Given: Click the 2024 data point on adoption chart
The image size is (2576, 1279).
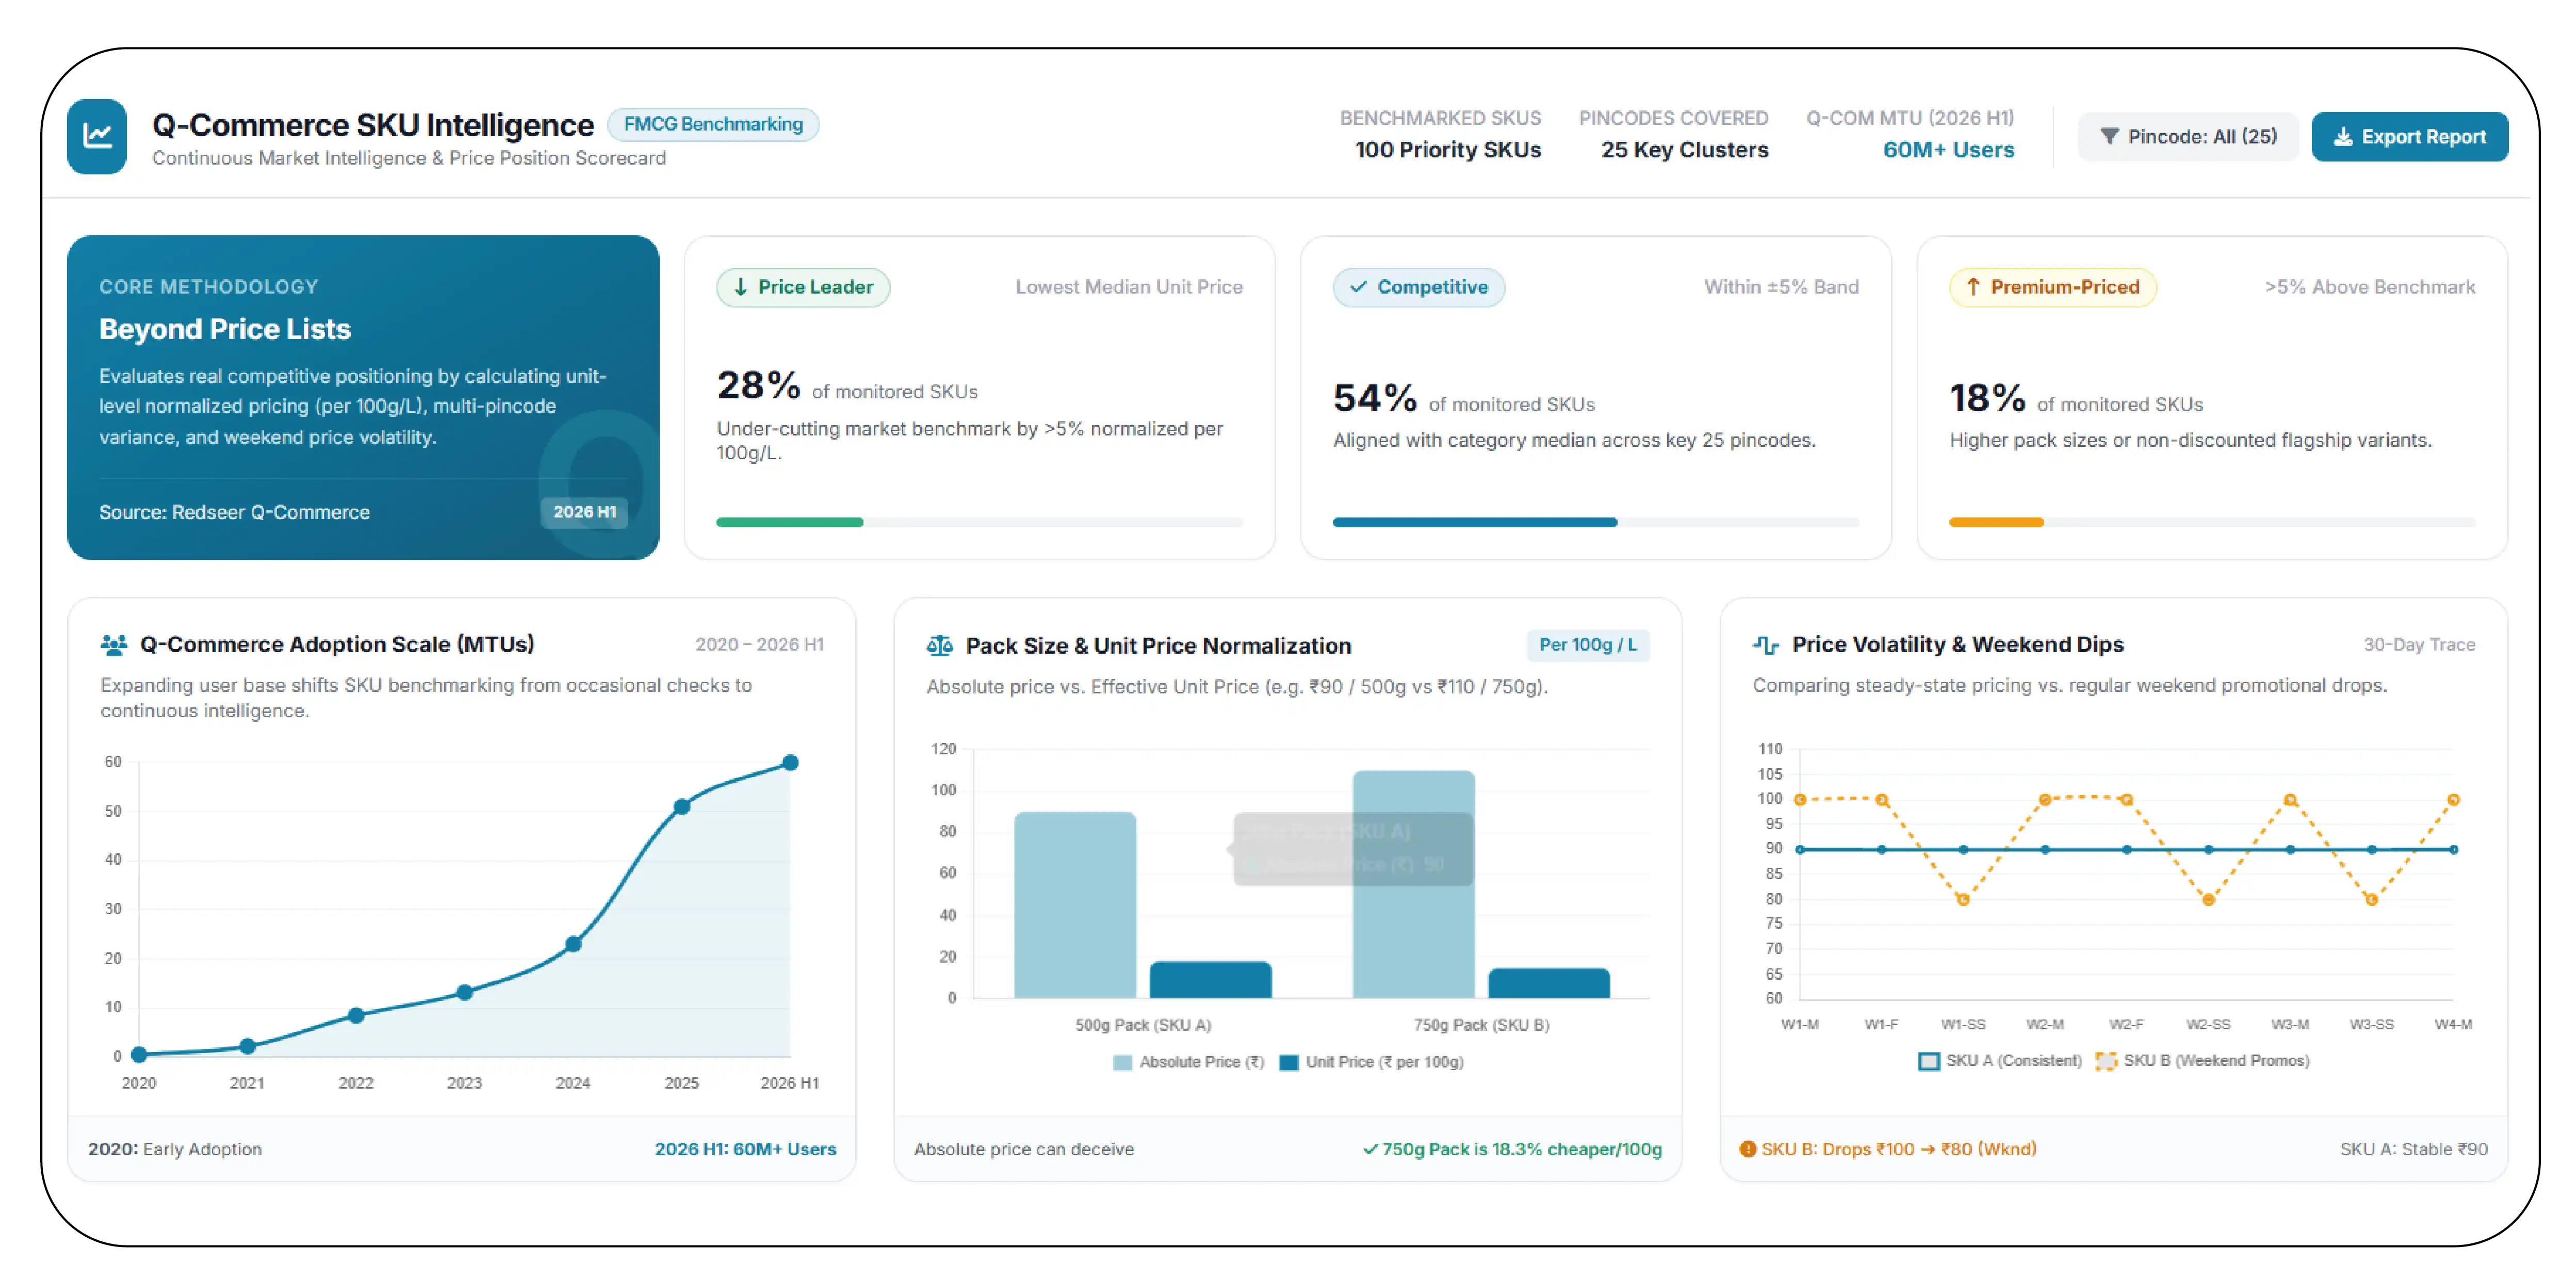Looking at the screenshot, I should 573,944.
